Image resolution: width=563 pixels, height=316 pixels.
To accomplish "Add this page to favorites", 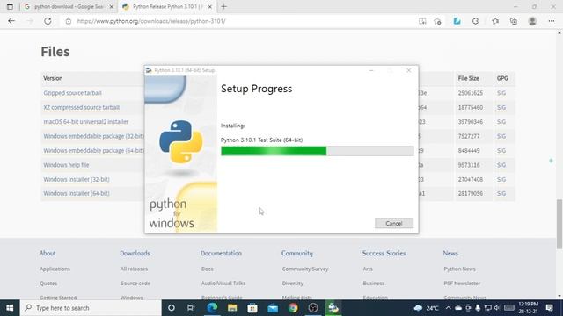I will pos(437,21).
